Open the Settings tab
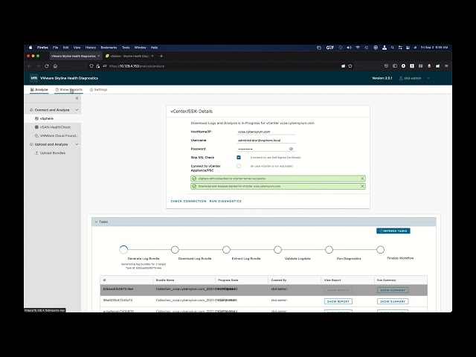The width and height of the screenshot is (476, 357). point(98,90)
